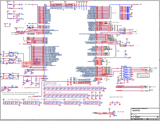Select the ground symbol right of the USB_AVSS resistors
This screenshot has height=121, width=160.
(119, 105)
